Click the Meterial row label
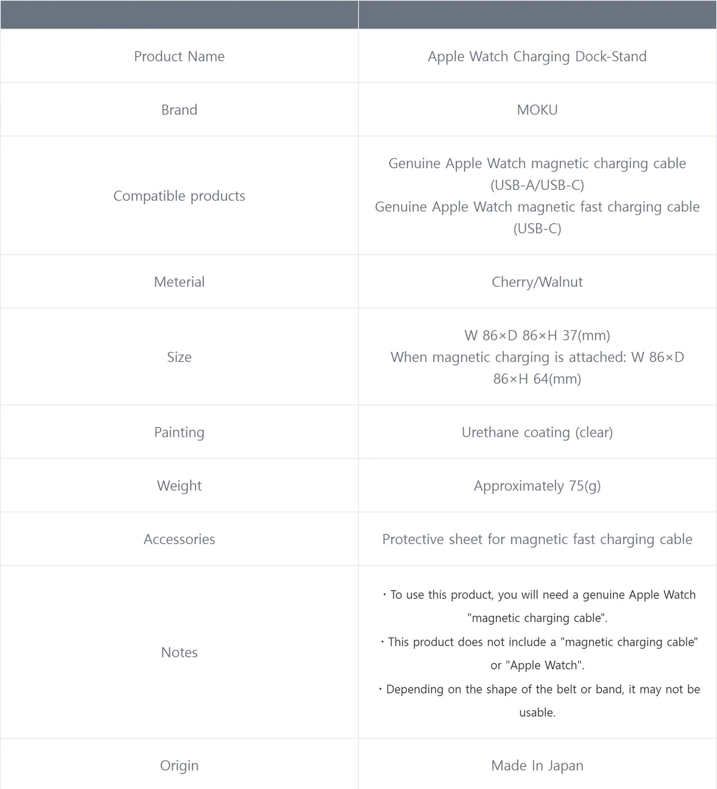 (x=179, y=282)
